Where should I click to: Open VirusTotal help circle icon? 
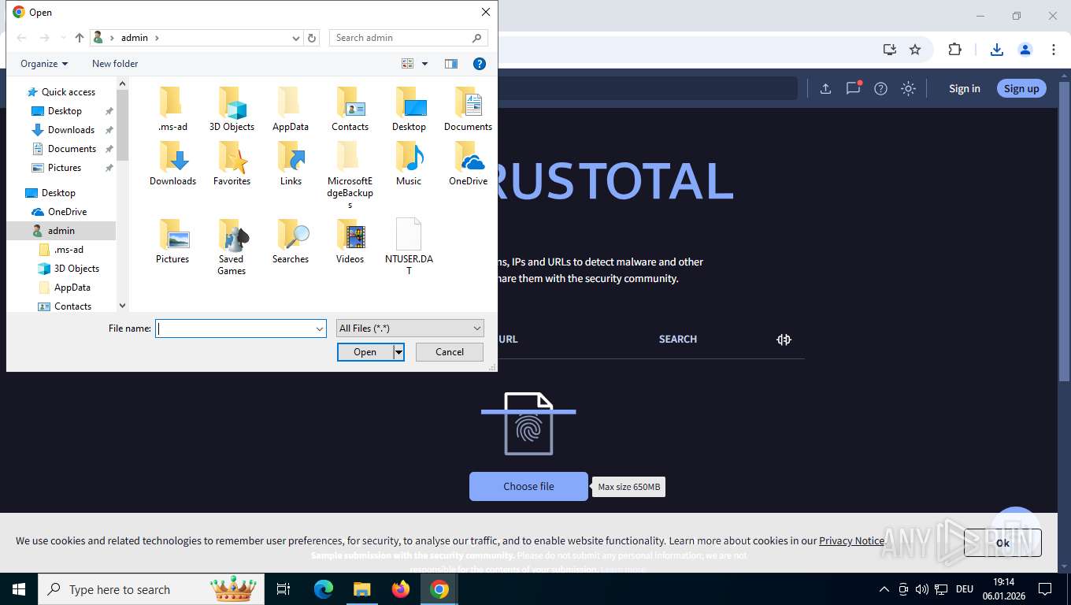click(x=880, y=88)
